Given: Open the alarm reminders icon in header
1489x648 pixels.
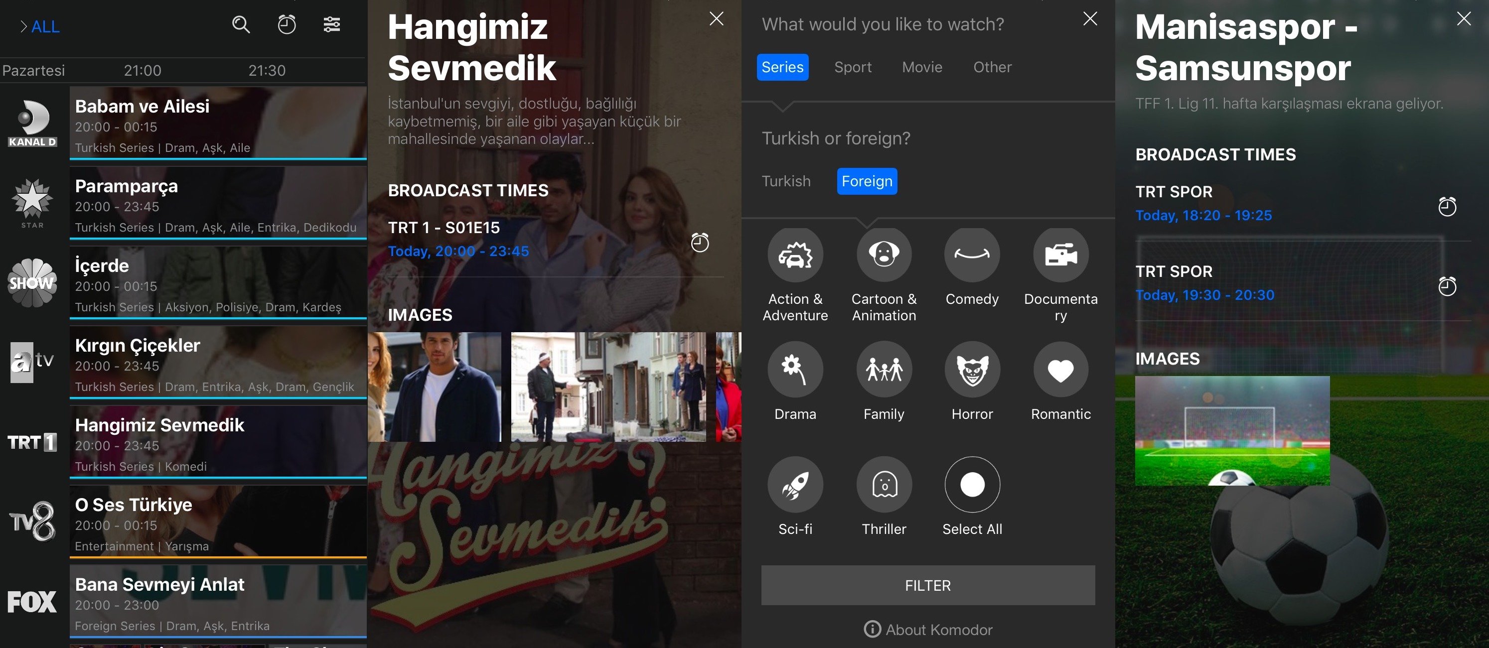Looking at the screenshot, I should (287, 25).
